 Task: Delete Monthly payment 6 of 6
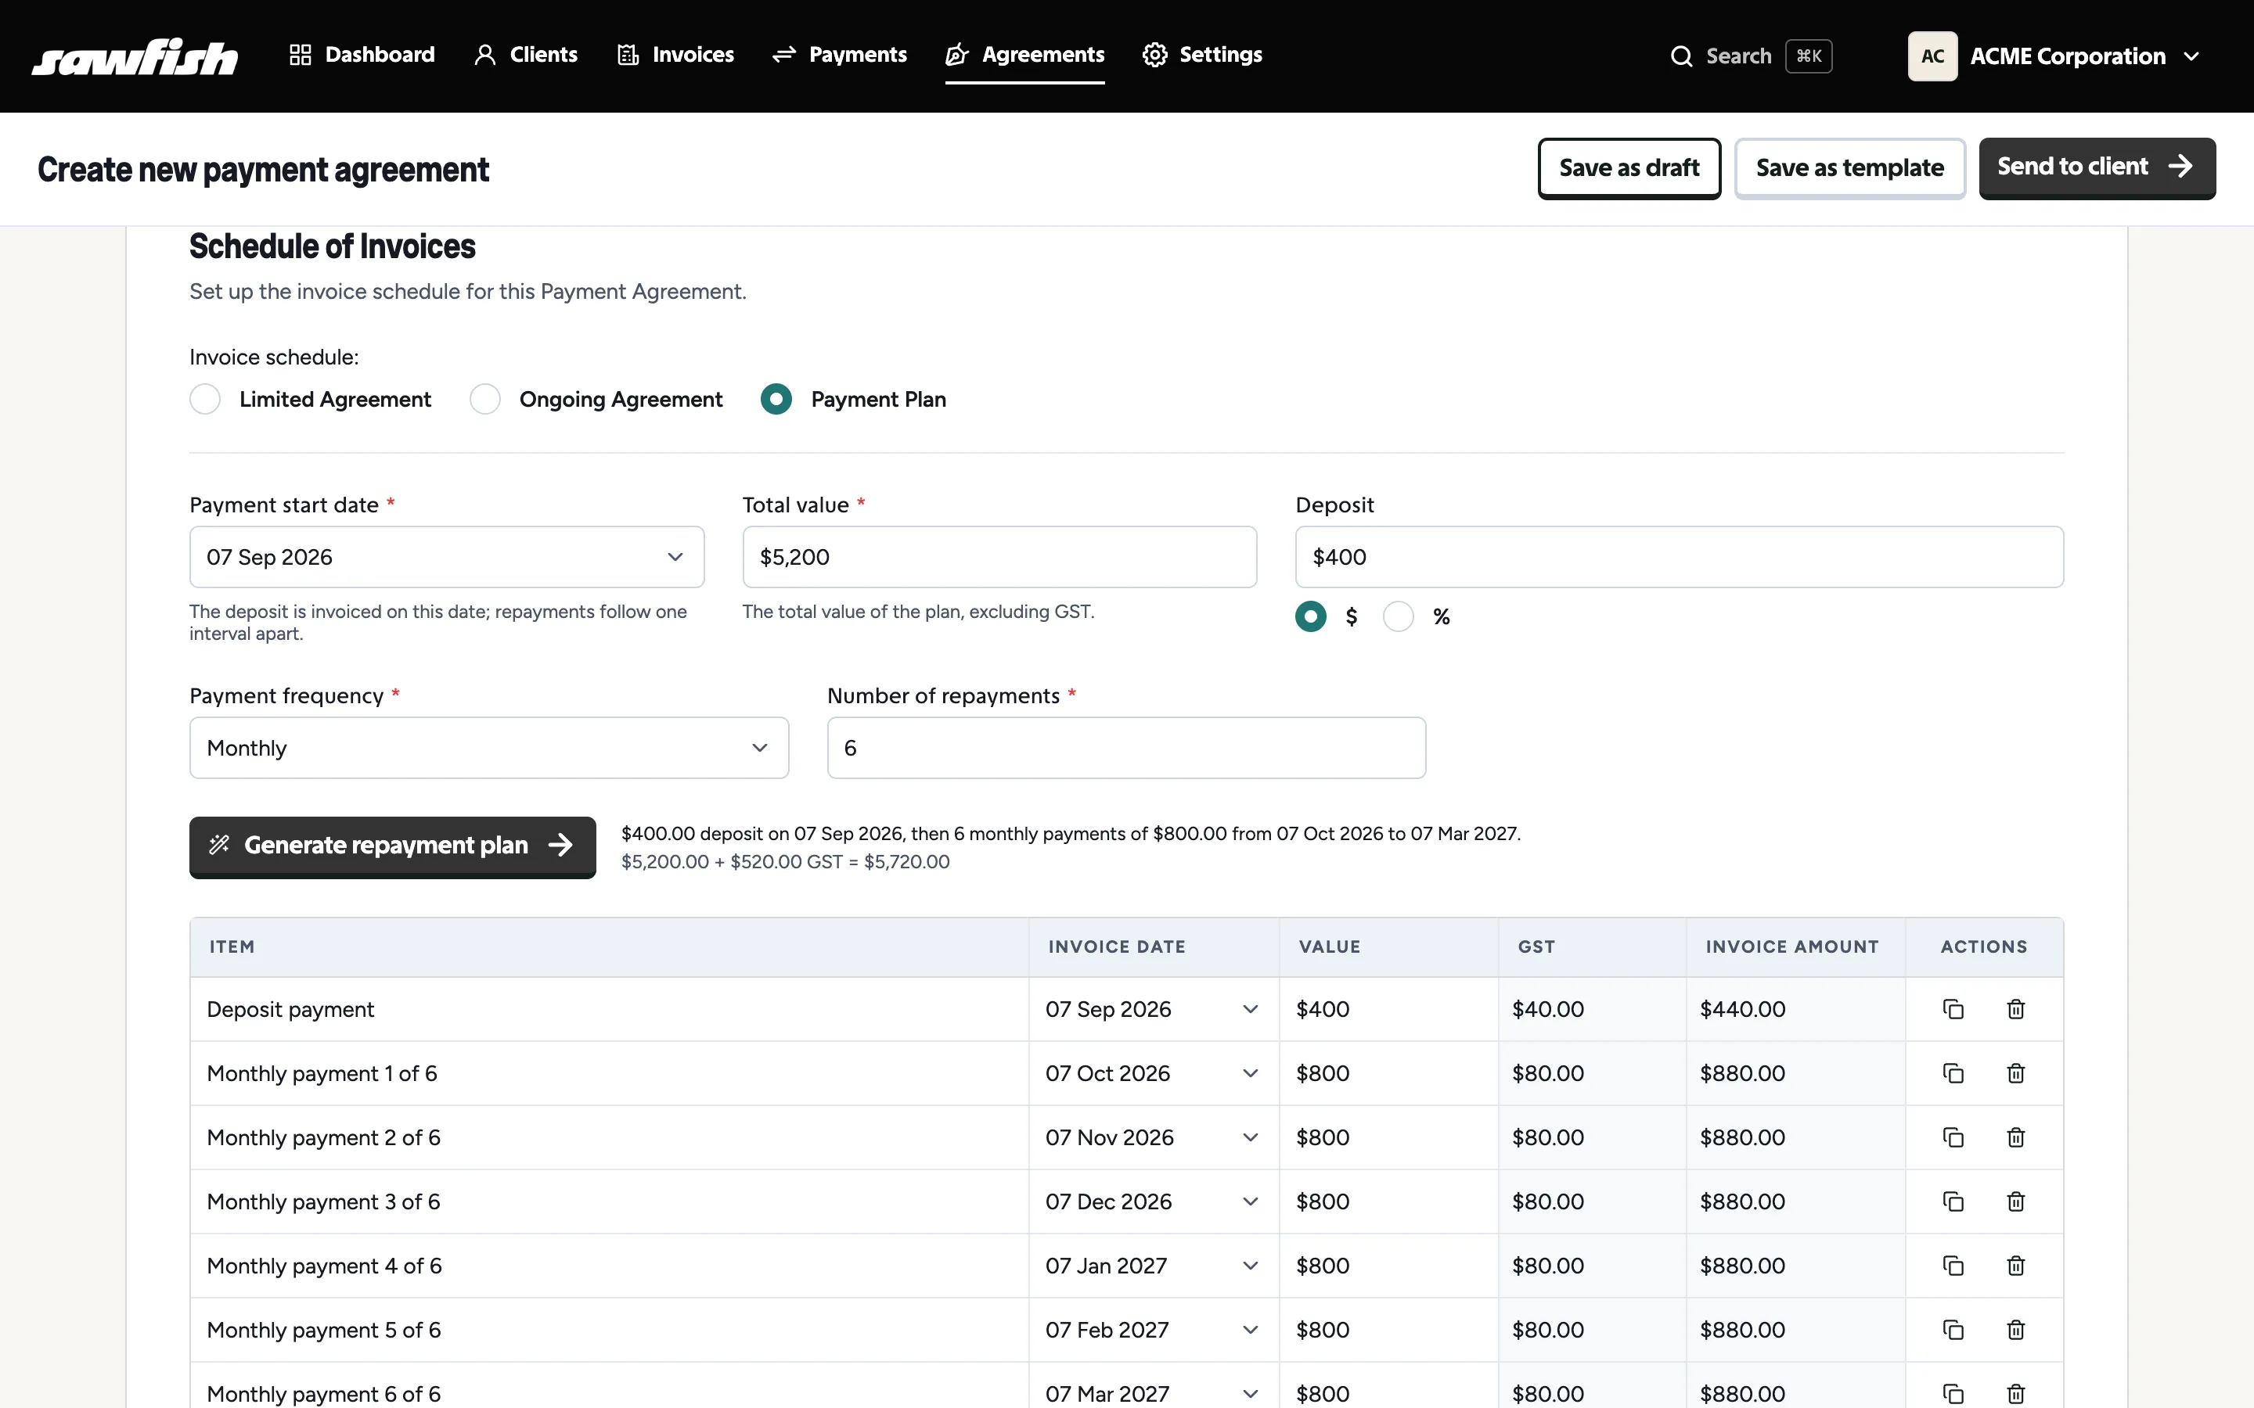2015,1394
